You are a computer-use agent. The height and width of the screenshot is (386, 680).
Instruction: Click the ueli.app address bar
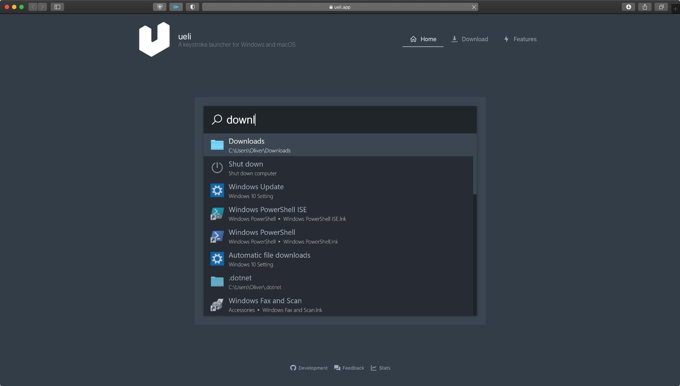[x=340, y=7]
